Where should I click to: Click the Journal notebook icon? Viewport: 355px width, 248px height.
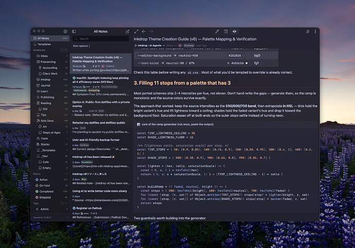click(38, 85)
